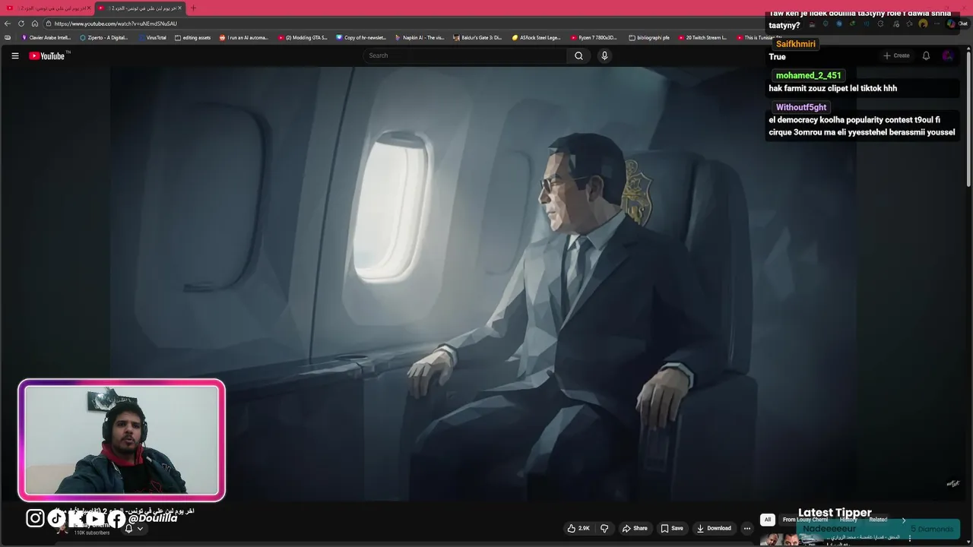The image size is (973, 547).
Task: Open first suggested video thumbnail
Action: [791, 539]
